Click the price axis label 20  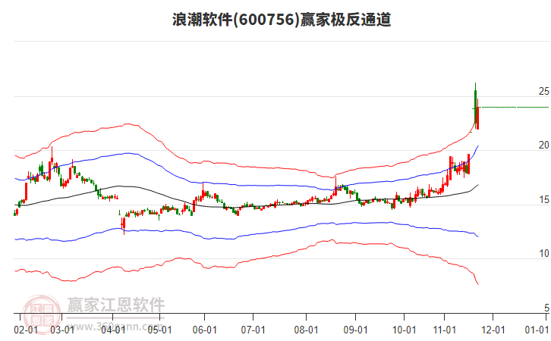click(x=543, y=145)
